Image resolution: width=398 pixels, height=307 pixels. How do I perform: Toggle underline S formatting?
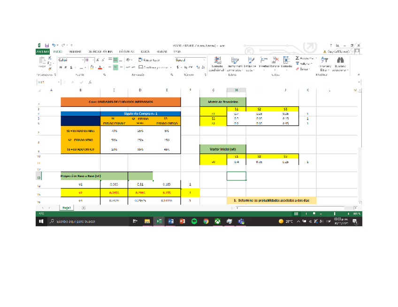[71, 67]
